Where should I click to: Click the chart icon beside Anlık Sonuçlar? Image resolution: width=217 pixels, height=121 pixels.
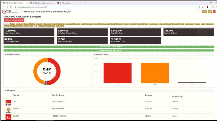click(6, 90)
